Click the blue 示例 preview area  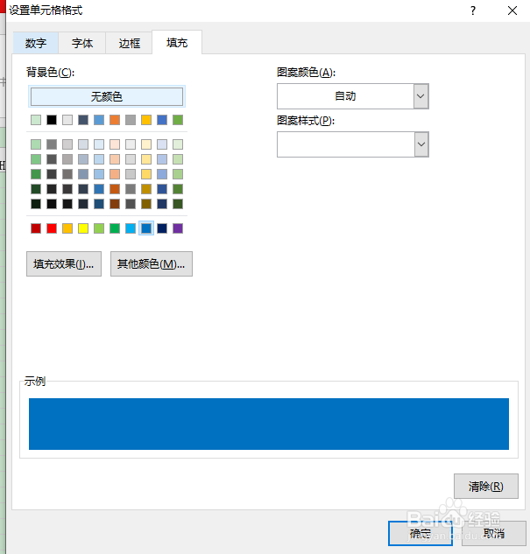point(269,424)
